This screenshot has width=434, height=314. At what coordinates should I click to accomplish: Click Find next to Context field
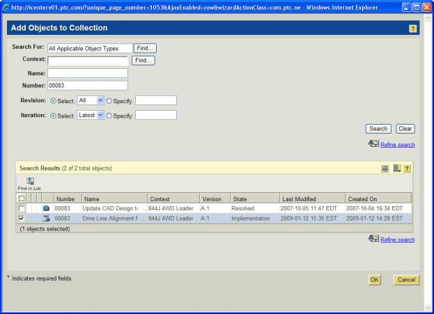click(144, 61)
